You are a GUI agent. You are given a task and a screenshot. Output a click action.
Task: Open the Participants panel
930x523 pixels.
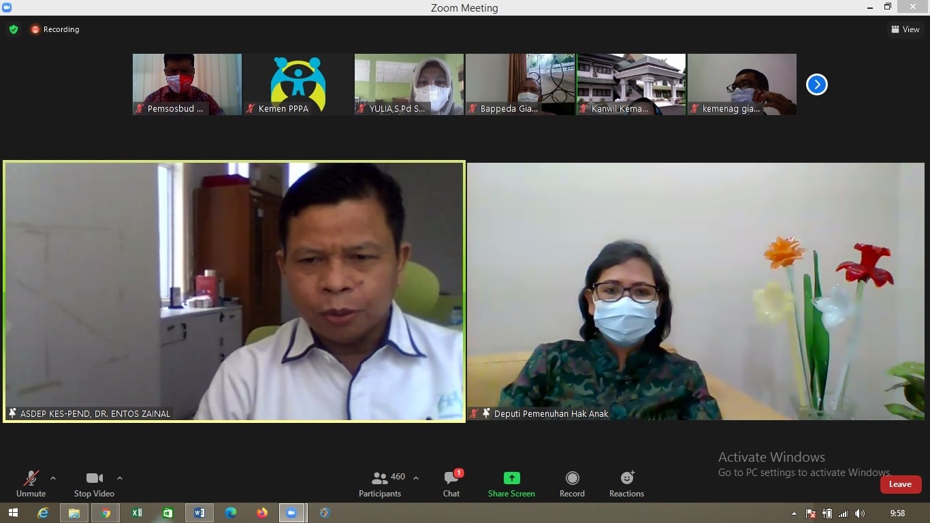pyautogui.click(x=380, y=484)
